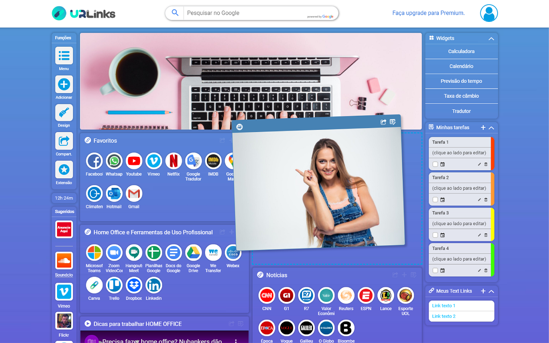Set date for Tarefa 2 calendar icon

pos(443,200)
